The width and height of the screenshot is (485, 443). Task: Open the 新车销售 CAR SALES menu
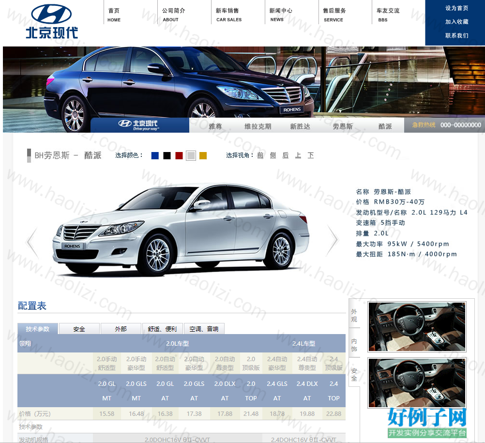tap(228, 15)
